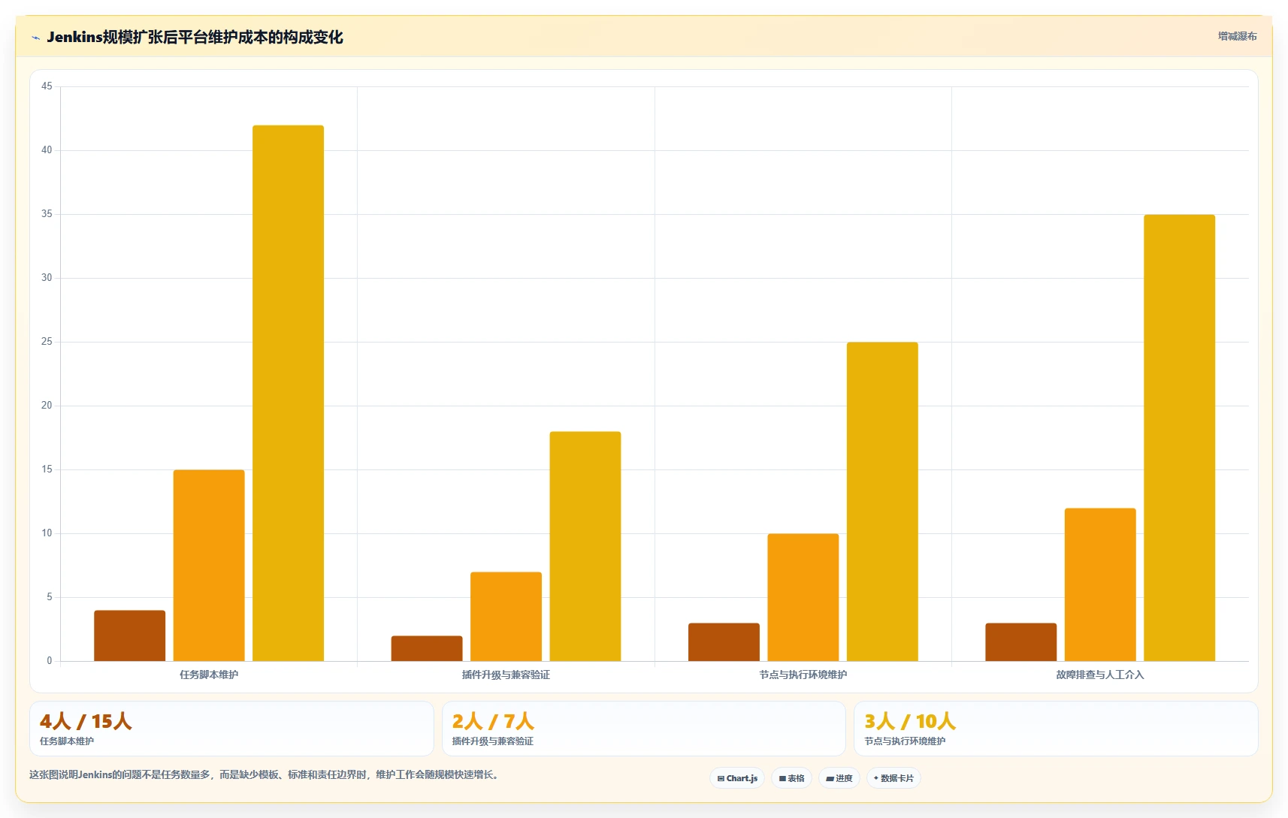The image size is (1288, 818).
Task: Click the Chart.js tag pill
Action: [737, 778]
